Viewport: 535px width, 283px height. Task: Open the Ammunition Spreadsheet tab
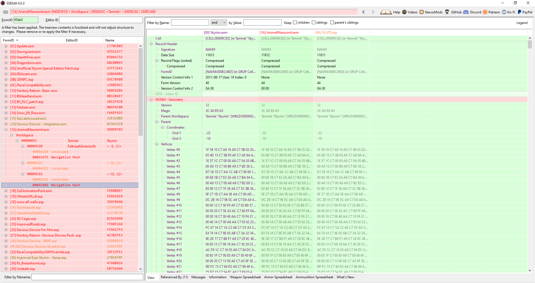pyautogui.click(x=314, y=277)
